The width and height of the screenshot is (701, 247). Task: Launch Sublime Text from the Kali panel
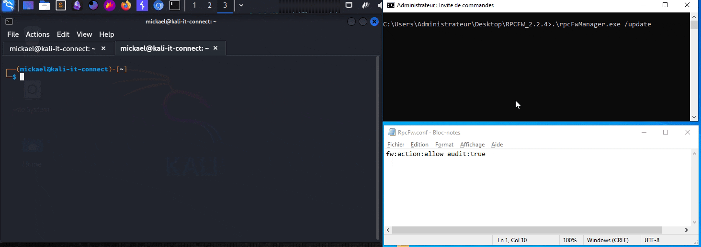[61, 6]
